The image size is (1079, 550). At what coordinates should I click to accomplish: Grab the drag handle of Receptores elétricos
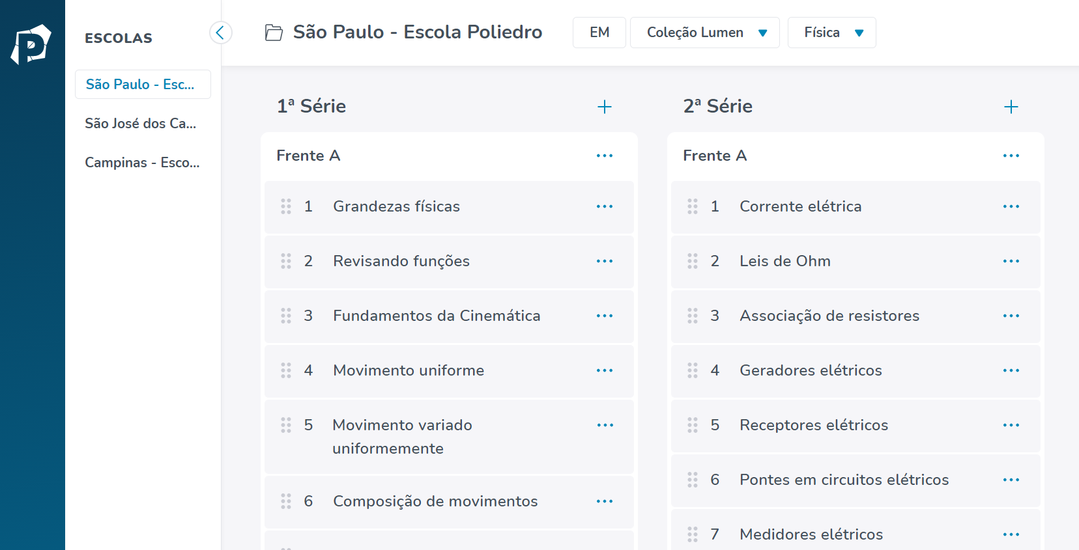693,425
